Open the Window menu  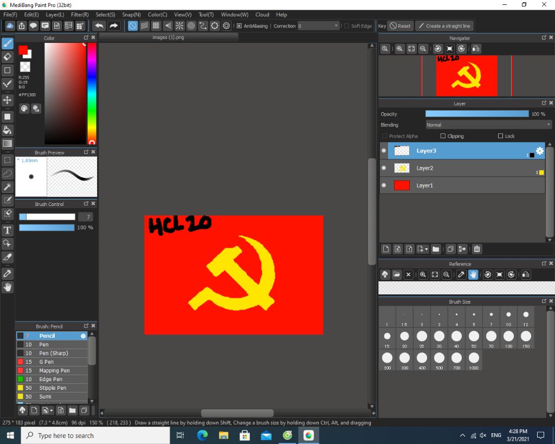235,15
